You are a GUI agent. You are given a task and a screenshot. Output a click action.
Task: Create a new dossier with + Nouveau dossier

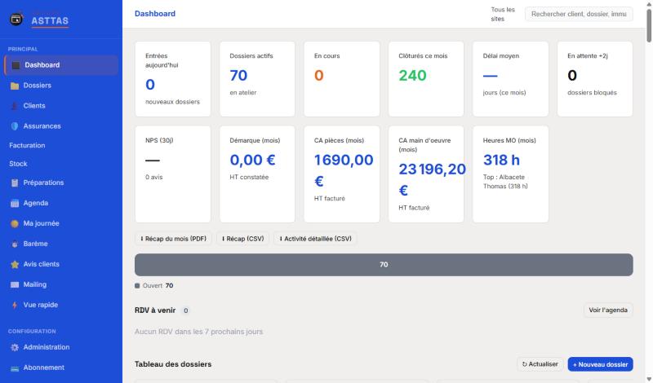600,364
